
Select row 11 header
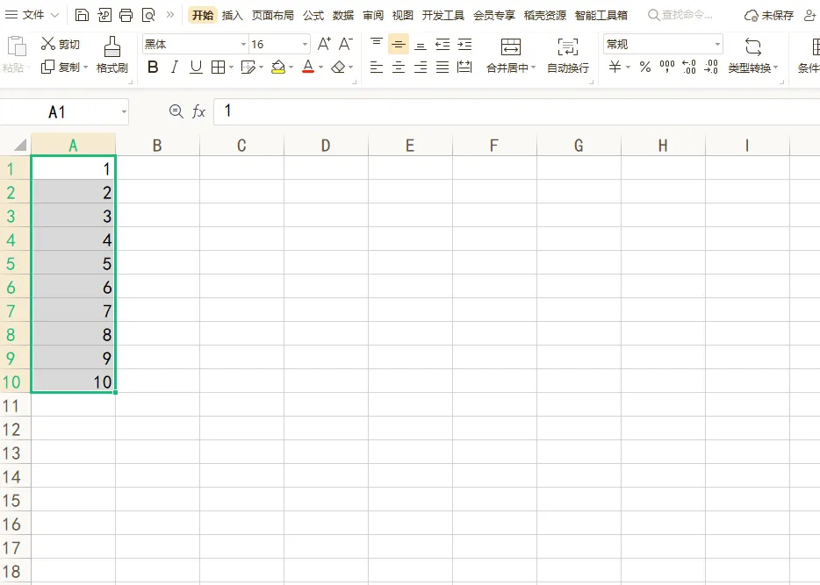(x=15, y=406)
